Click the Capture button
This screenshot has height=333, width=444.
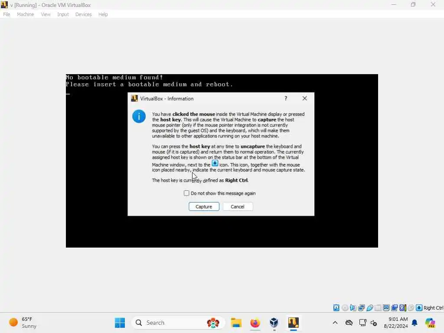204,206
